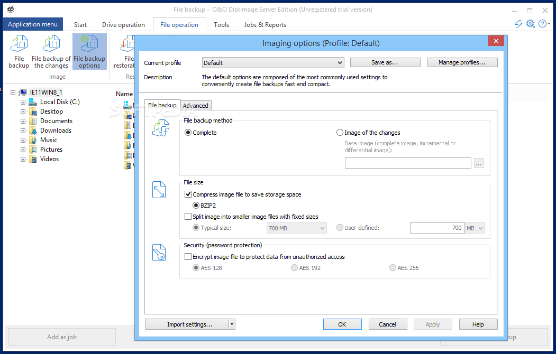Collapse the IE11WIN8_1 tree node
The image size is (556, 354).
13,93
